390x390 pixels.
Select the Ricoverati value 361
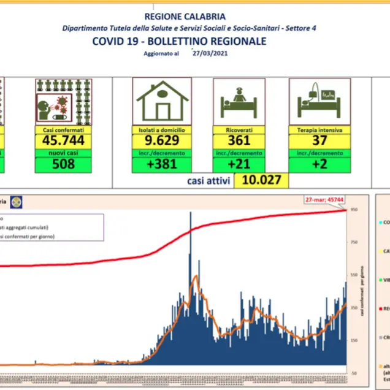239,140
